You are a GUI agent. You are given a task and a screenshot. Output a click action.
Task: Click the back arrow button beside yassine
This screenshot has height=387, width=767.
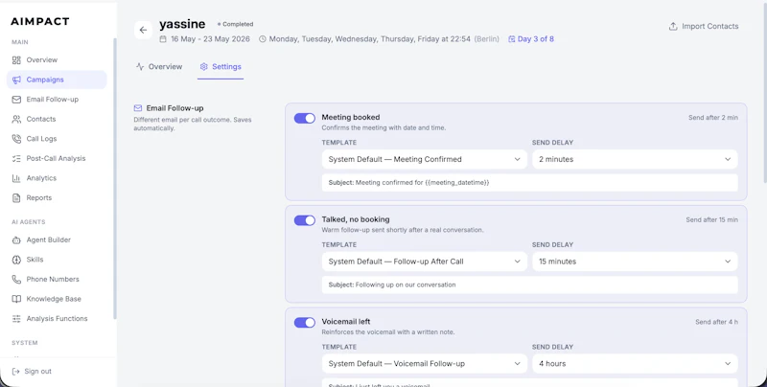(143, 30)
